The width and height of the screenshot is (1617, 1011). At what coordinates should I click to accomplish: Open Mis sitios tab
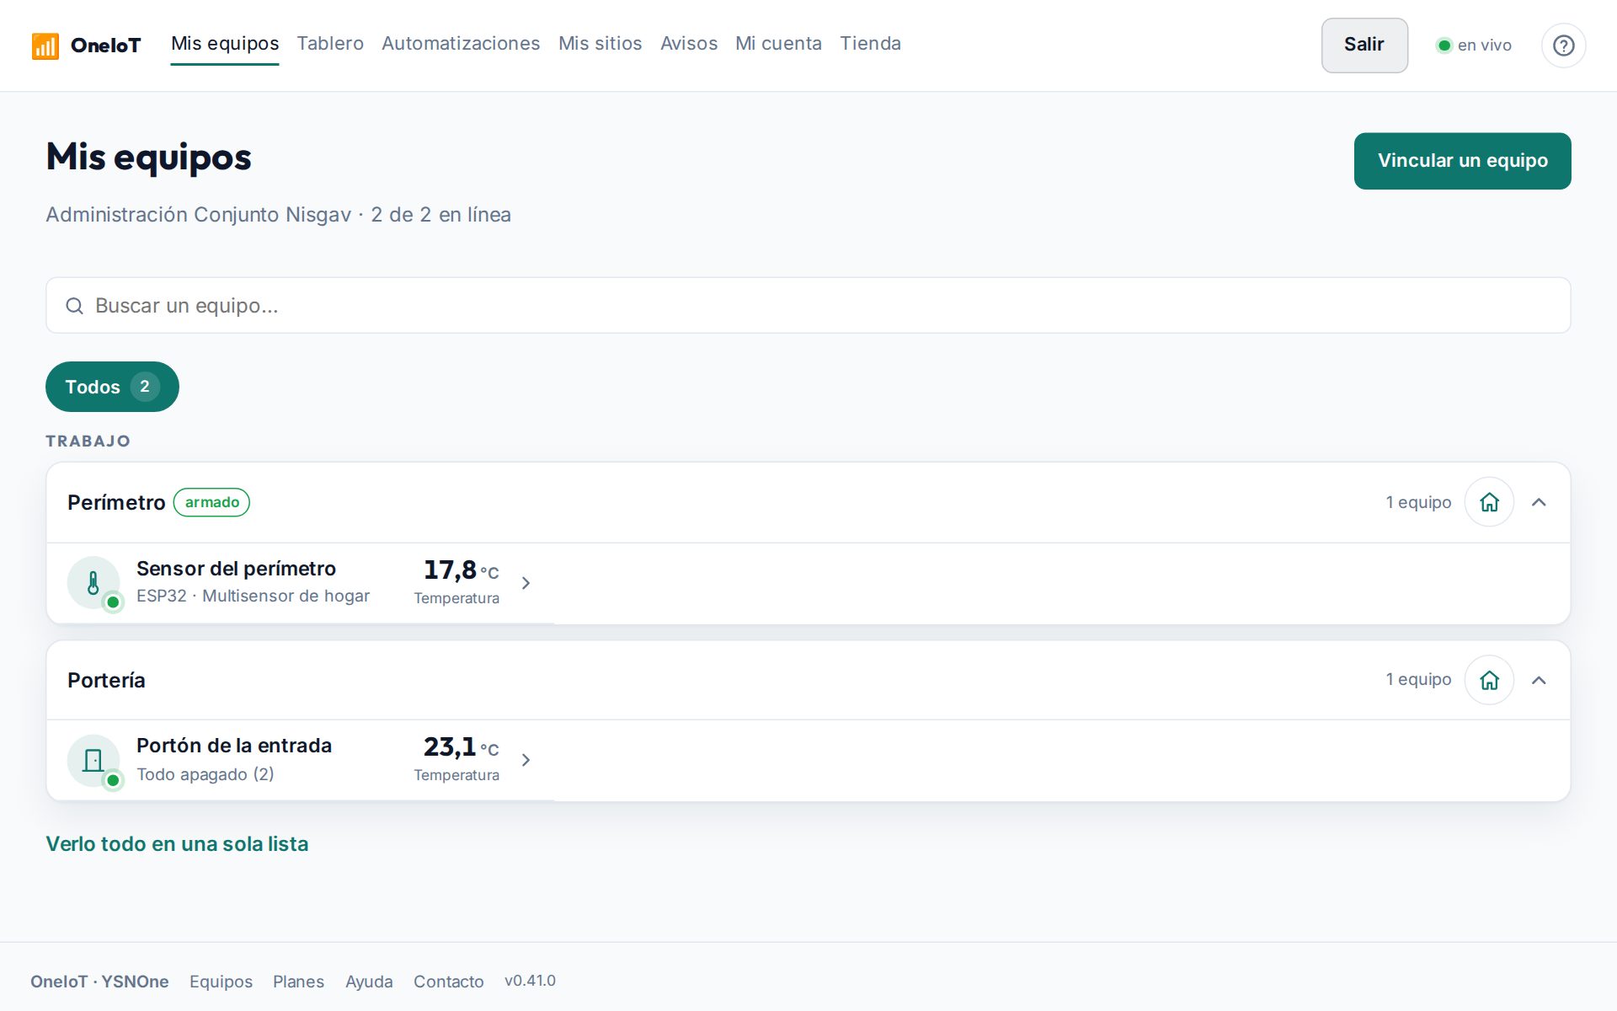pyautogui.click(x=600, y=44)
